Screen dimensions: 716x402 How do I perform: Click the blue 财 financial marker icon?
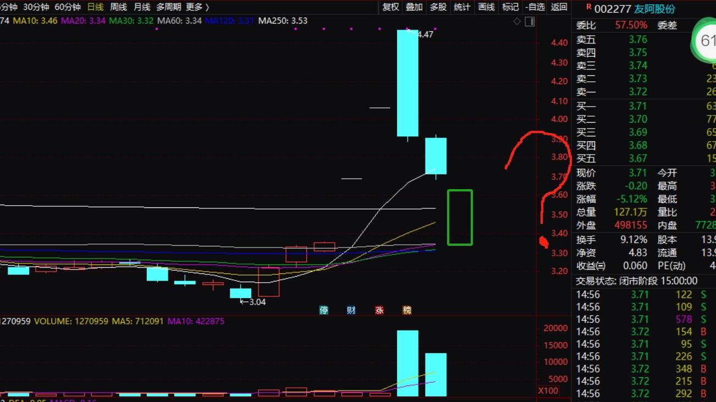coord(351,310)
